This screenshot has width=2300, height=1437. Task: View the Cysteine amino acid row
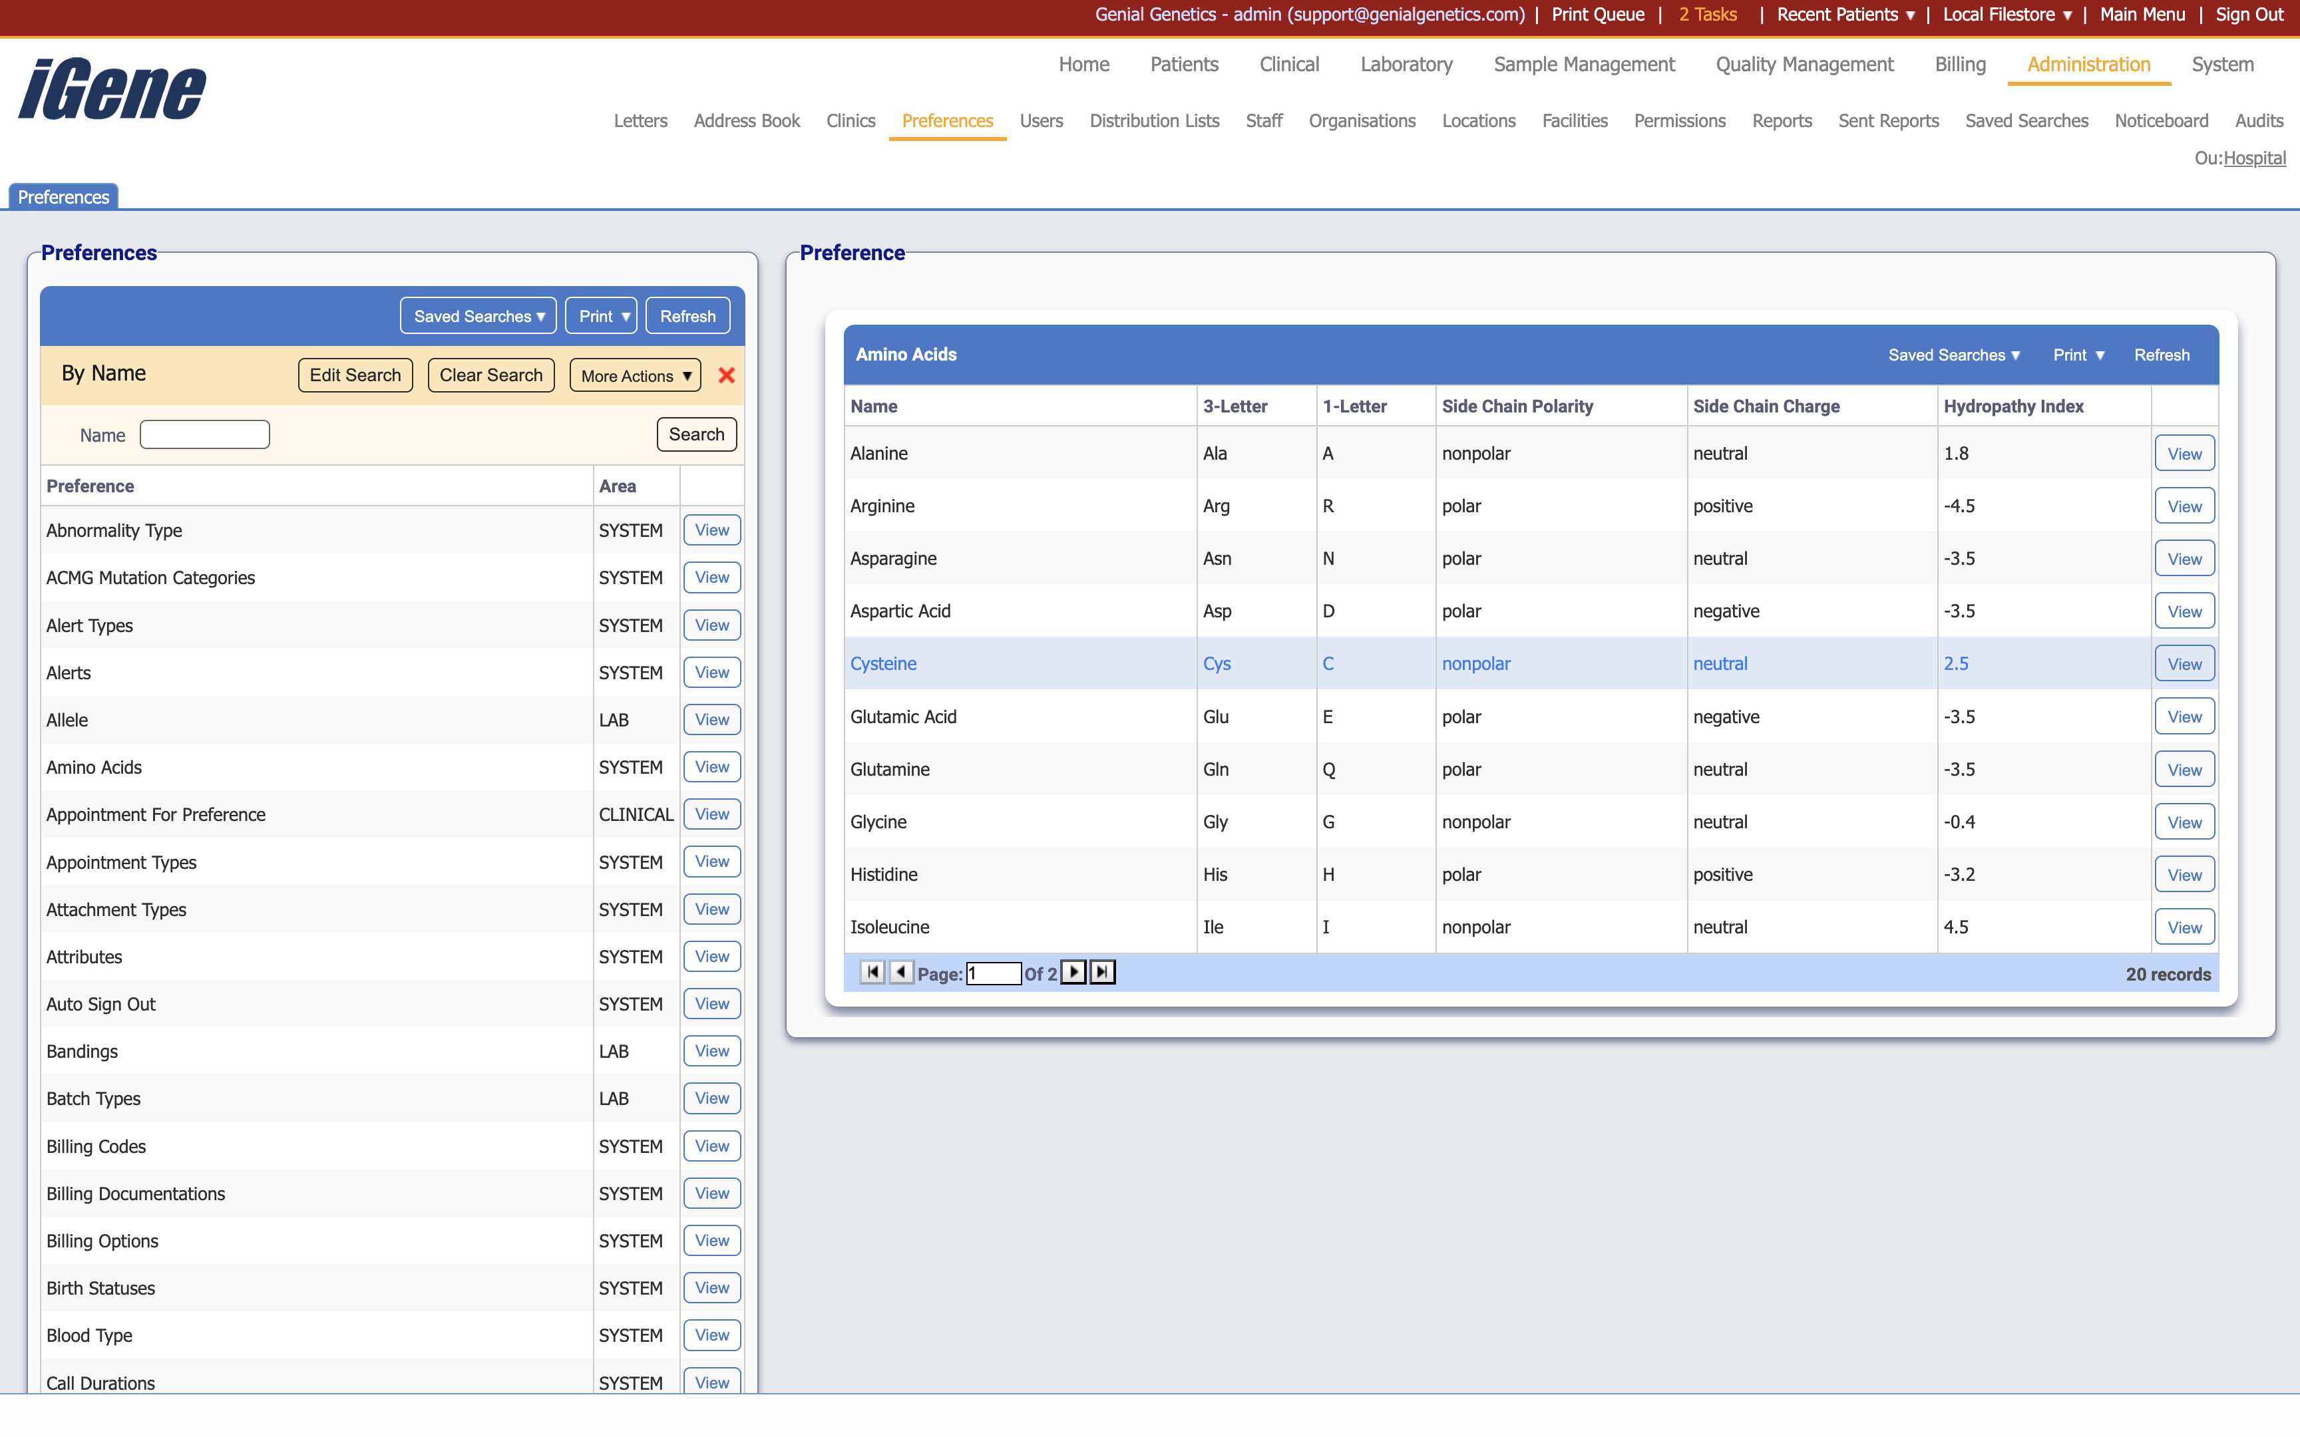[2183, 665]
